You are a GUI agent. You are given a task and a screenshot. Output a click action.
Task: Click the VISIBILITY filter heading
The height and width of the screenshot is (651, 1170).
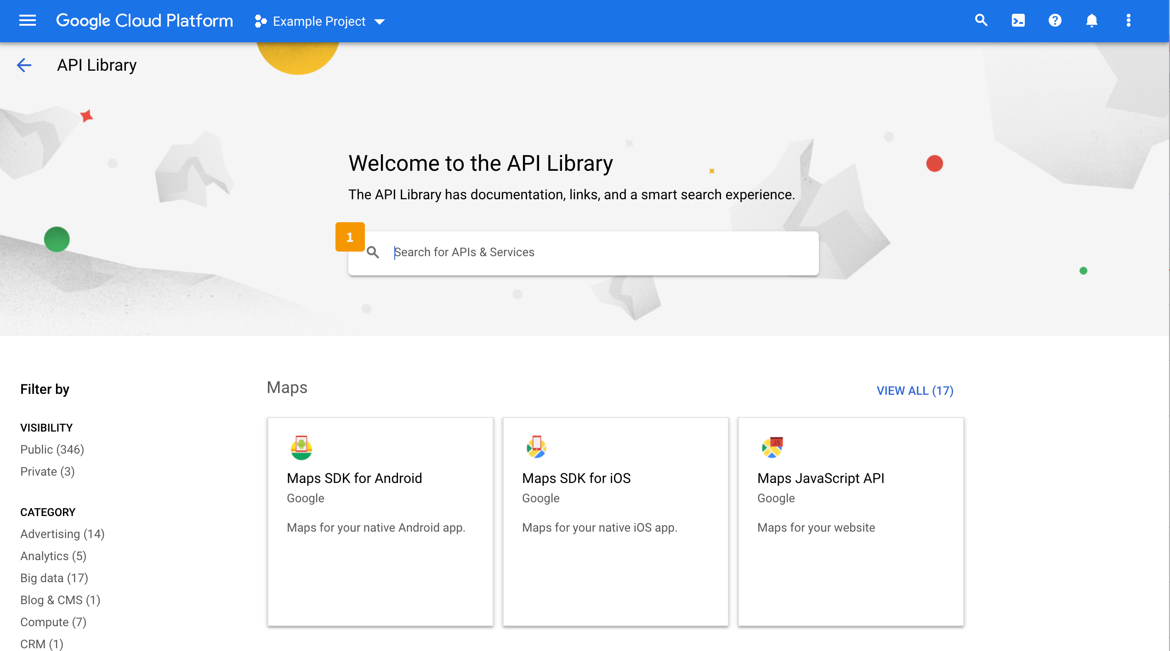46,428
